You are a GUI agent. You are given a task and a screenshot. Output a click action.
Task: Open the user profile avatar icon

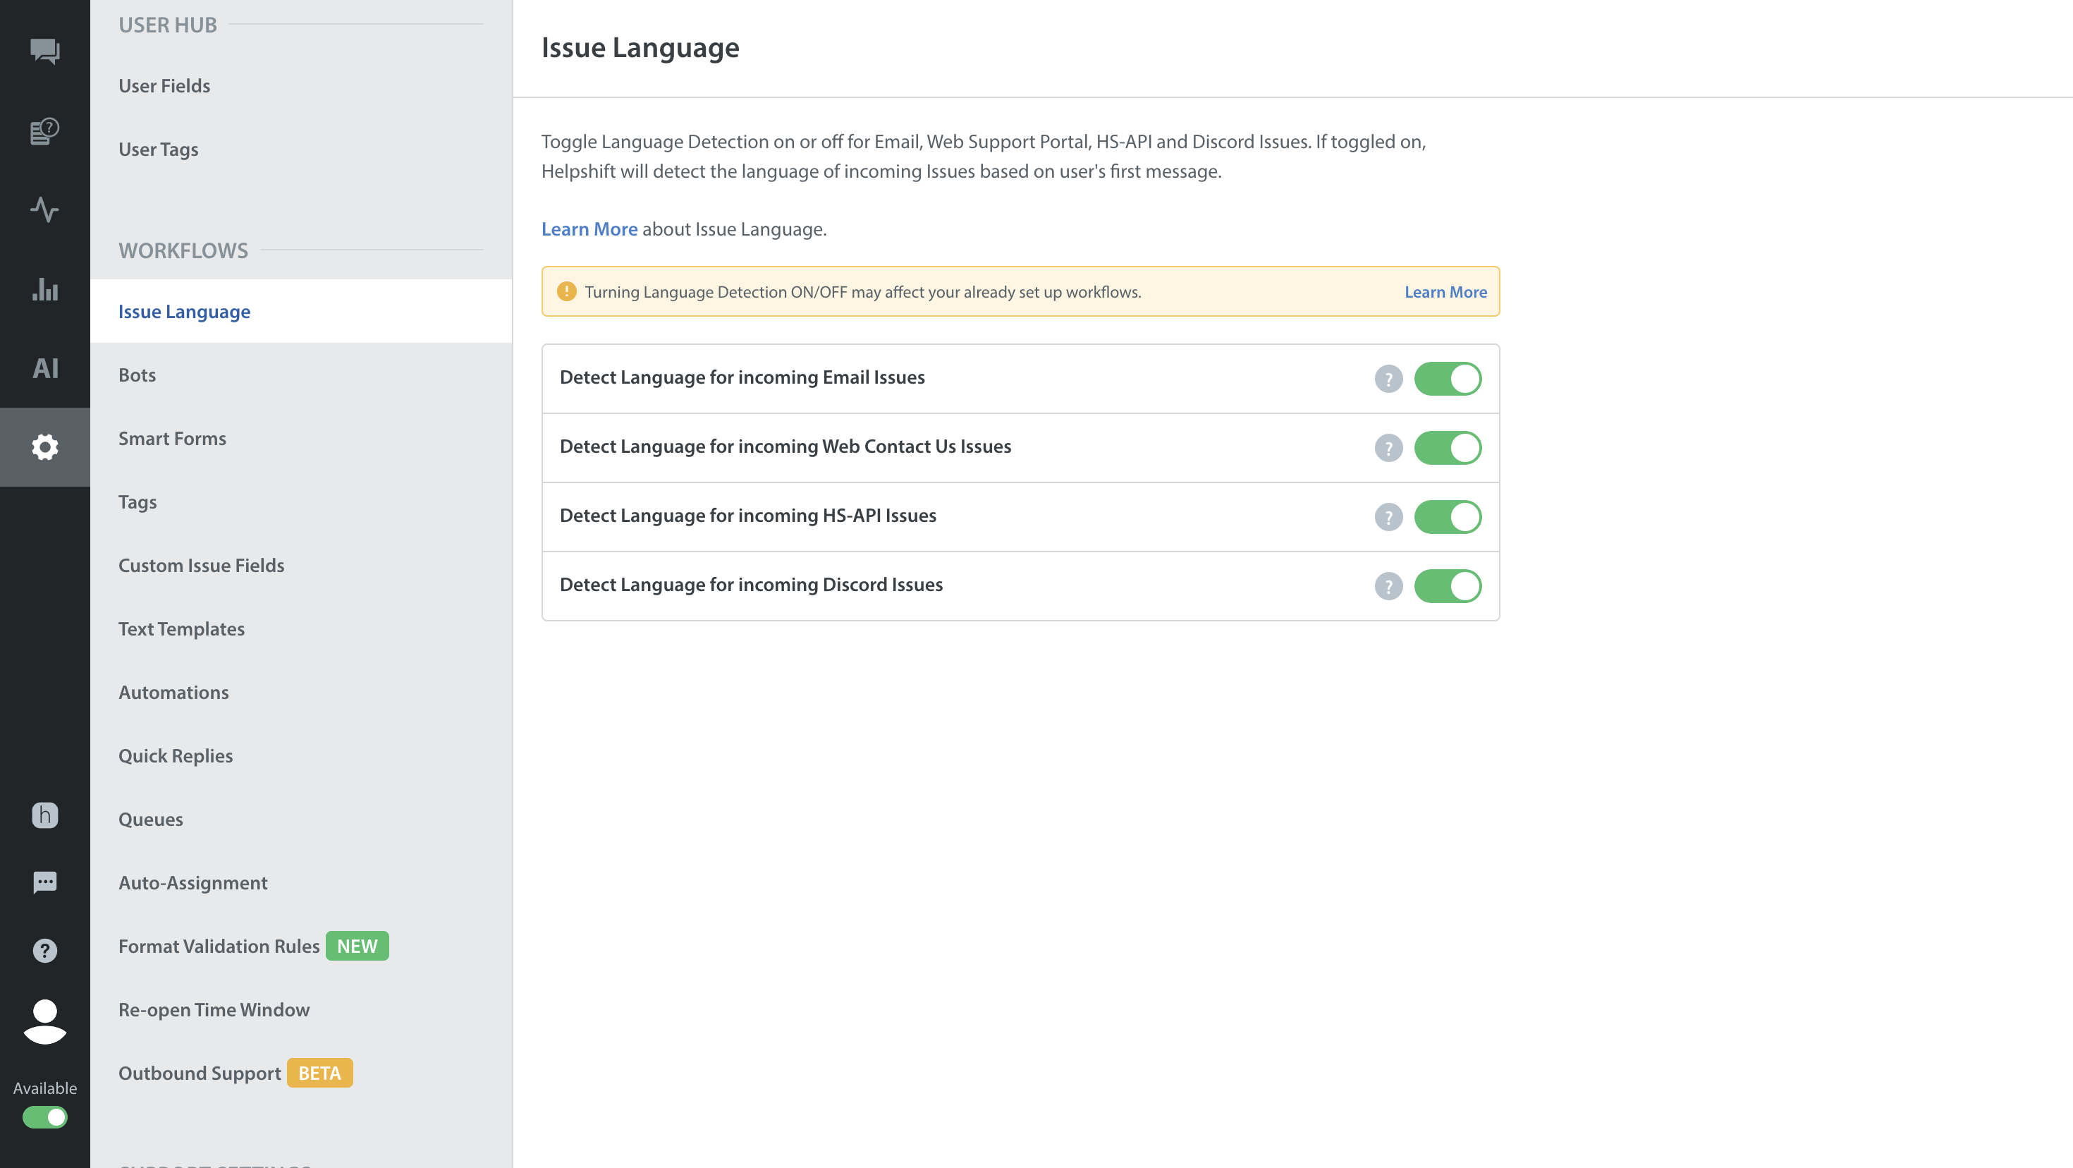(45, 1021)
